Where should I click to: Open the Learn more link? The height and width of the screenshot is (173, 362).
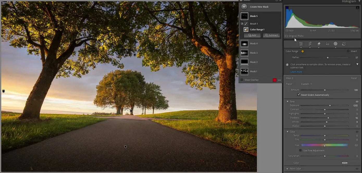point(296,72)
